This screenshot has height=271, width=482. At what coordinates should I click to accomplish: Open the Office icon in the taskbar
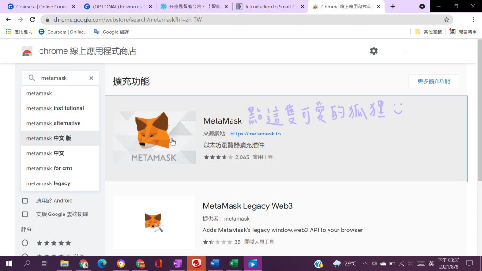pyautogui.click(x=159, y=263)
